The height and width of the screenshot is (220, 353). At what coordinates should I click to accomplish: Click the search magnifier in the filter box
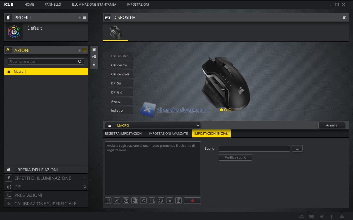click(80, 62)
